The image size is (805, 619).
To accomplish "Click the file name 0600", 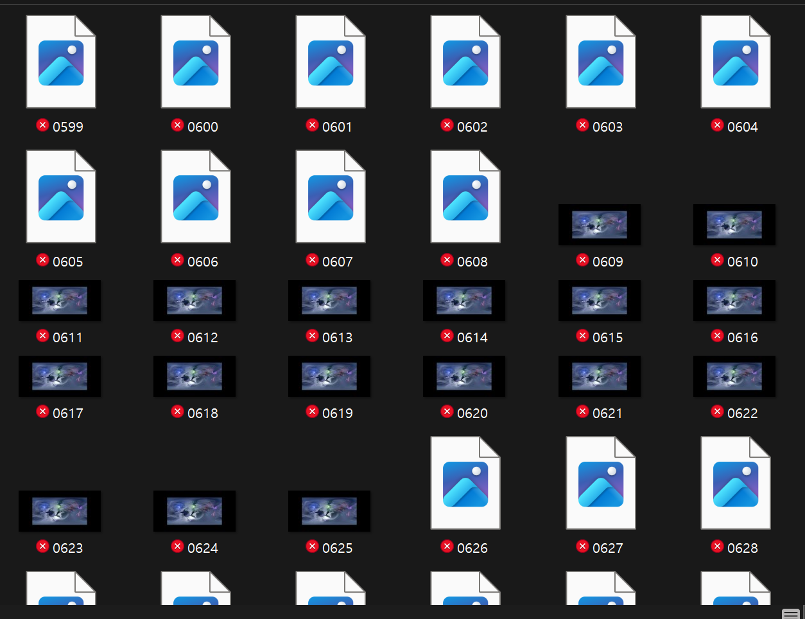I will pyautogui.click(x=203, y=127).
